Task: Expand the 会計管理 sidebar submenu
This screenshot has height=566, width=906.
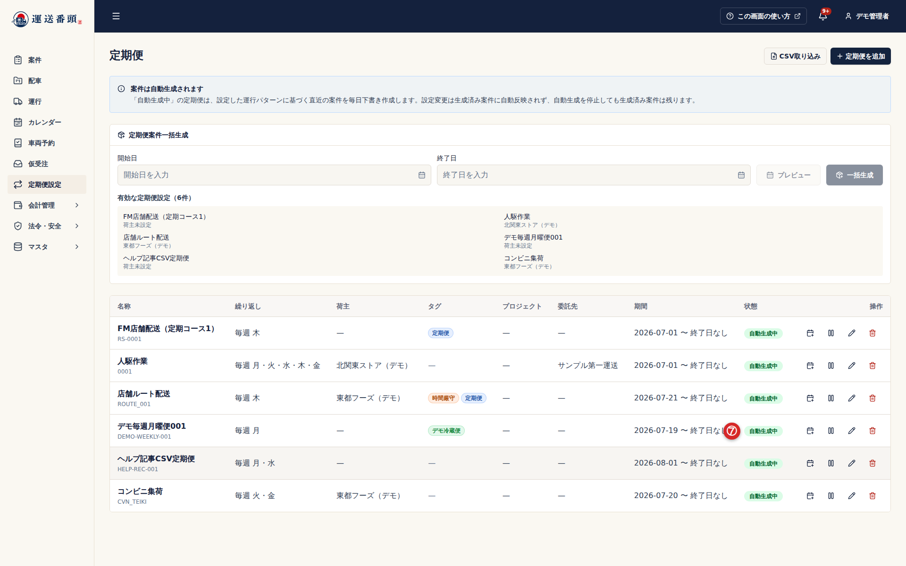Action: 47,205
